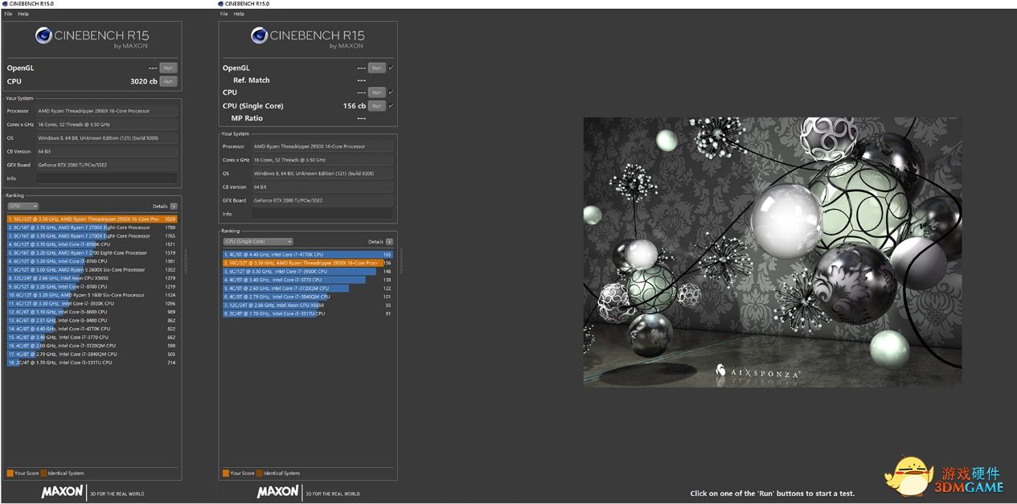Open the Help menu in the 3020 cb window
The height and width of the screenshot is (504, 1017).
click(23, 14)
